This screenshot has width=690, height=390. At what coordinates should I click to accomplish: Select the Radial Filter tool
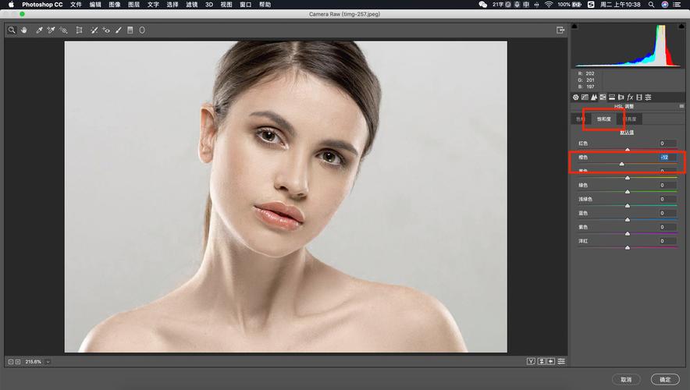tap(142, 30)
